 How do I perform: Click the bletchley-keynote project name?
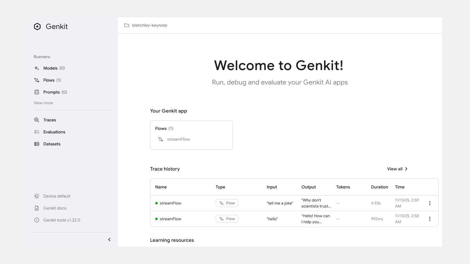pyautogui.click(x=149, y=25)
